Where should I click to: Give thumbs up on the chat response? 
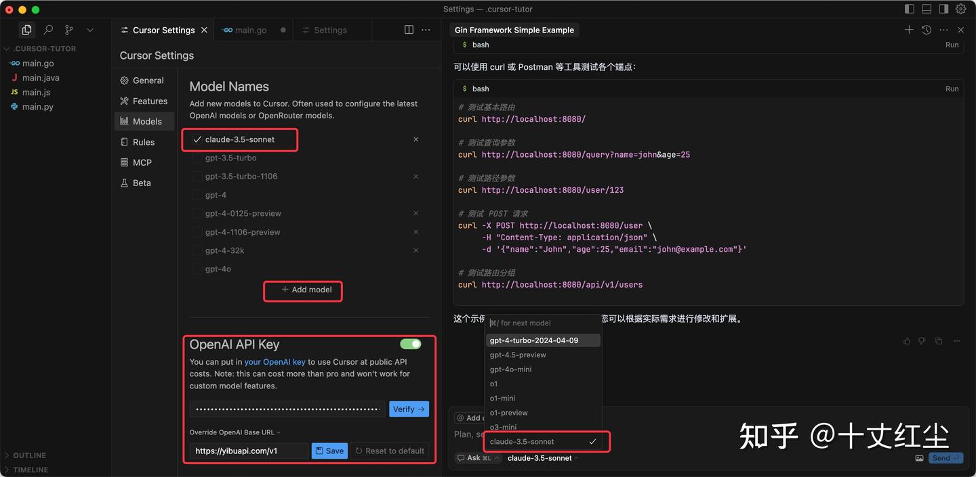coord(906,341)
